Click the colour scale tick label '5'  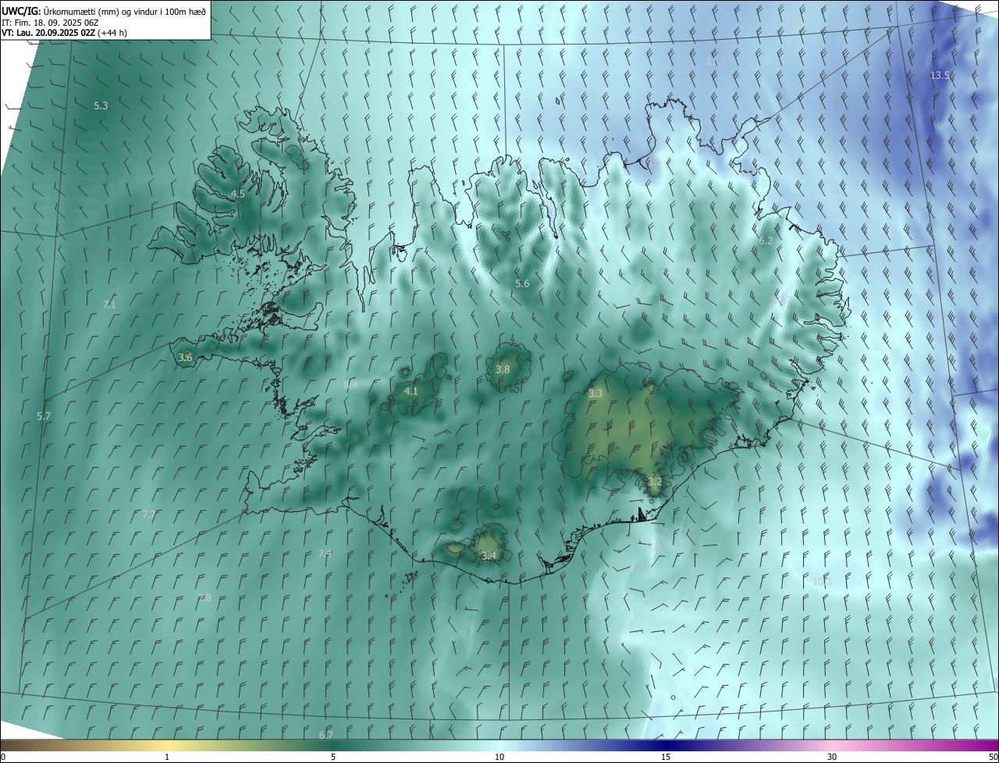click(333, 757)
